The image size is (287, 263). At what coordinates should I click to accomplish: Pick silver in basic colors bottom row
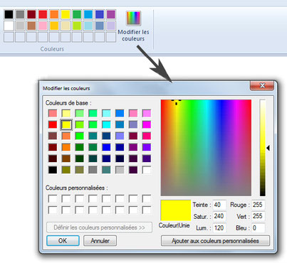point(120,170)
